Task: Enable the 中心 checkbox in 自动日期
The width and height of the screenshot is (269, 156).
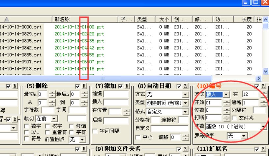Action: pyautogui.click(x=138, y=137)
